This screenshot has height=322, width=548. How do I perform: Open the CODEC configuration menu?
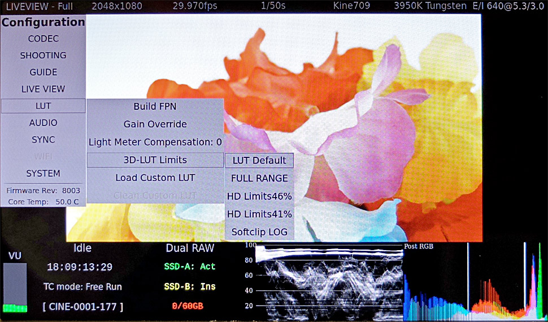coord(43,38)
